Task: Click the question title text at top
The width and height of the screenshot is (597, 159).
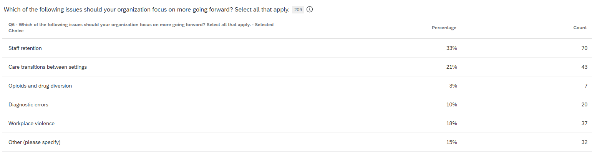Action: [x=146, y=10]
